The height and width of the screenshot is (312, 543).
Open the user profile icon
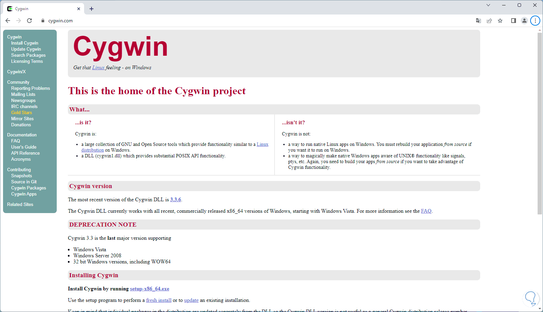[524, 21]
